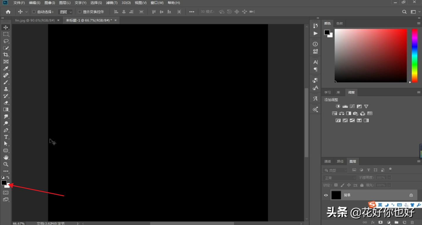Select the Pen tool

[6, 130]
